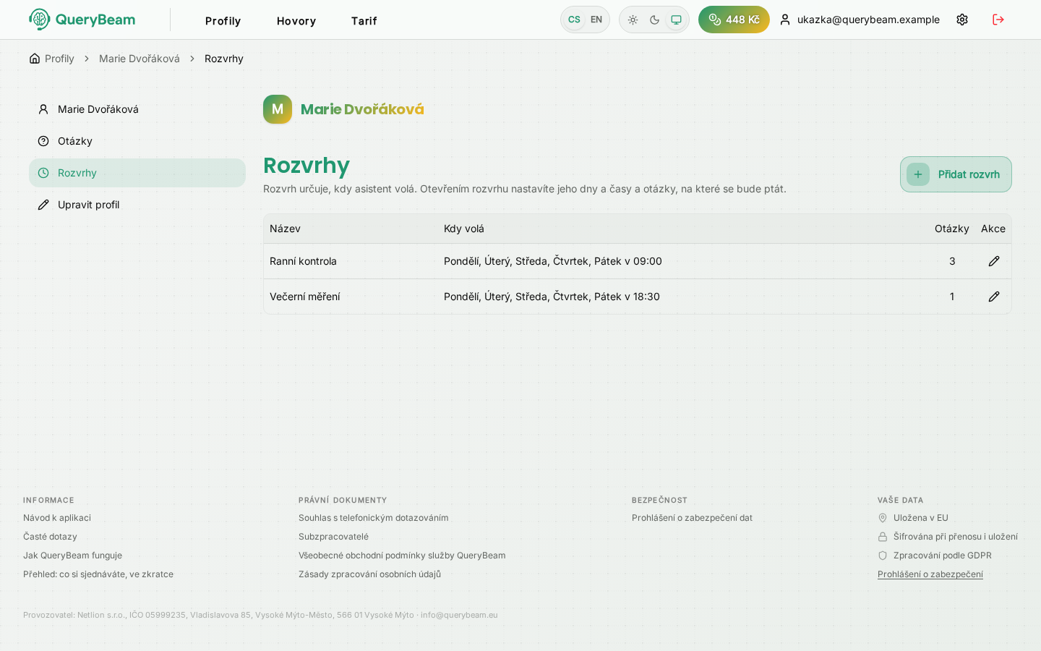Image resolution: width=1041 pixels, height=651 pixels.
Task: Click the Otázky column header
Action: point(952,229)
